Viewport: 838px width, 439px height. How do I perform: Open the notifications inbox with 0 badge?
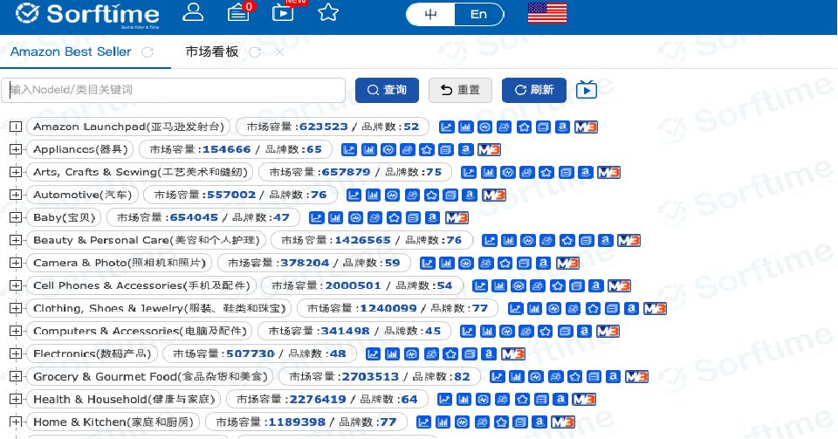point(239,11)
